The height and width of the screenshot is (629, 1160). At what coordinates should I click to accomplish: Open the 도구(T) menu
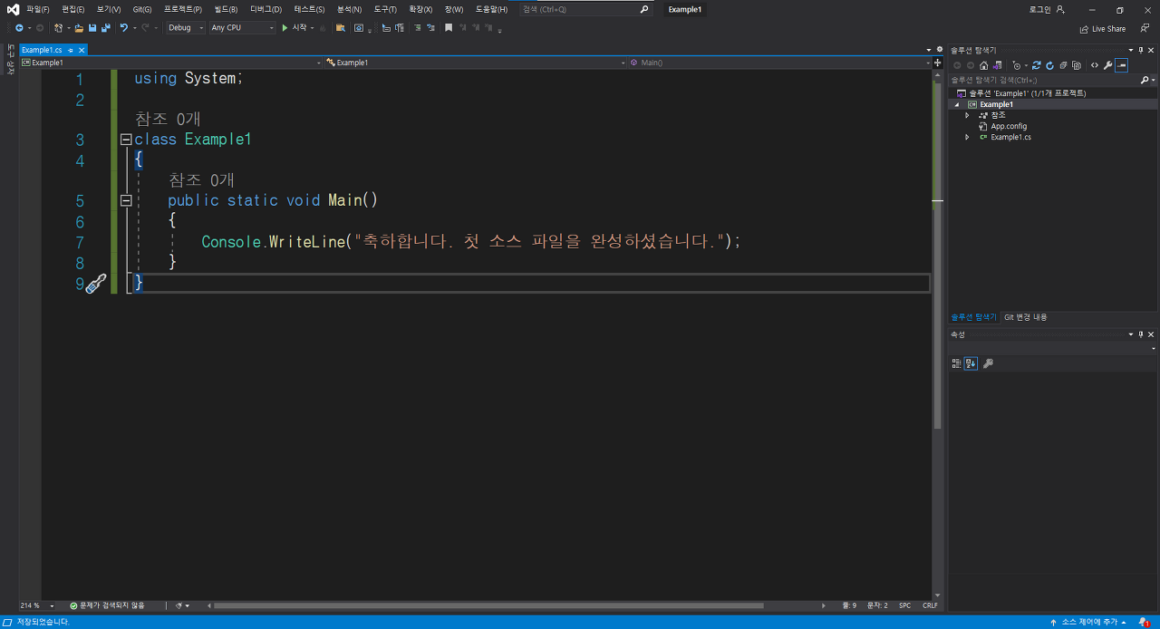(385, 9)
